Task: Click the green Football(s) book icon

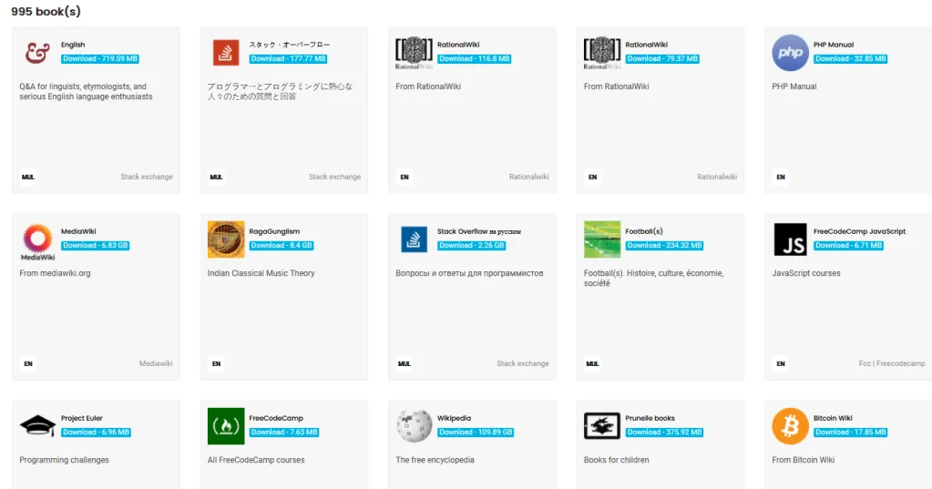Action: (x=602, y=239)
